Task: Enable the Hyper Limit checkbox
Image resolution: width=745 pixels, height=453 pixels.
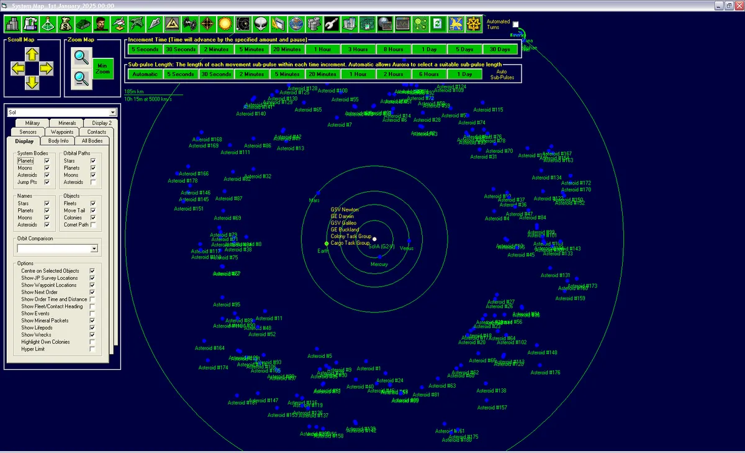Action: (x=93, y=349)
